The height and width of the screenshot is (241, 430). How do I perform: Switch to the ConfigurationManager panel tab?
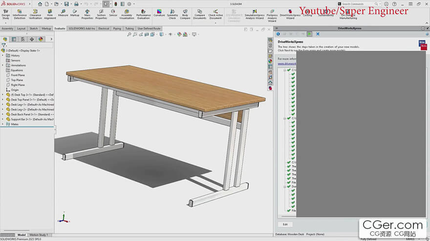22,39
